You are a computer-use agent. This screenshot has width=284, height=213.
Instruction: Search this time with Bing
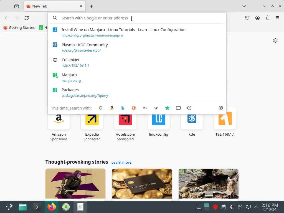click(123, 108)
